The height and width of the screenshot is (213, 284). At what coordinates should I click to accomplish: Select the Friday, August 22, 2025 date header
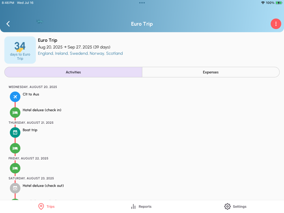tap(28, 158)
